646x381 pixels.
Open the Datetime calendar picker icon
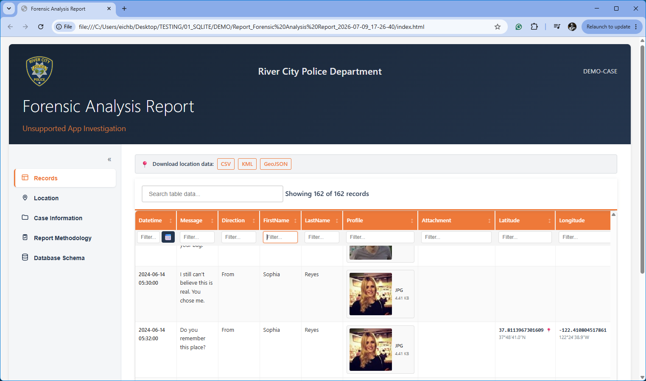point(168,237)
